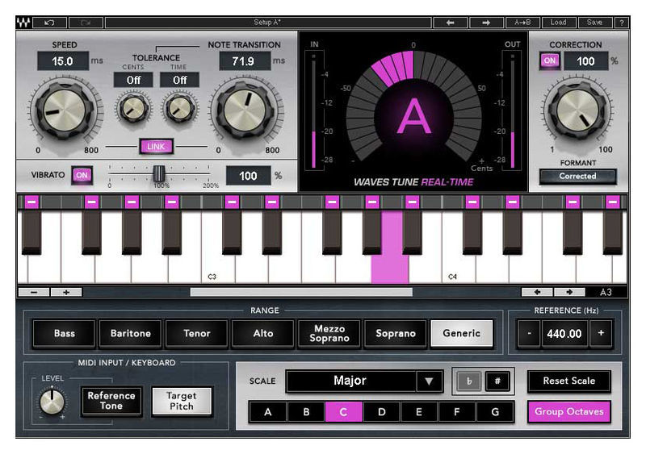This screenshot has width=646, height=454.
Task: Select scale root note G
Action: [495, 412]
